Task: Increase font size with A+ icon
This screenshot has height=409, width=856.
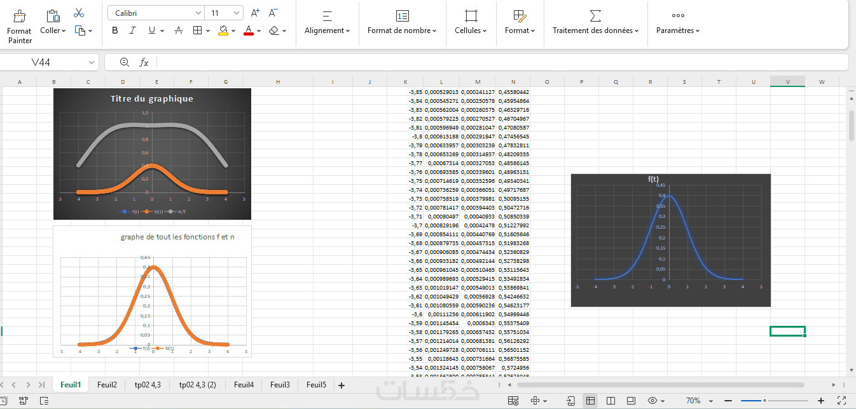Action: (x=256, y=13)
